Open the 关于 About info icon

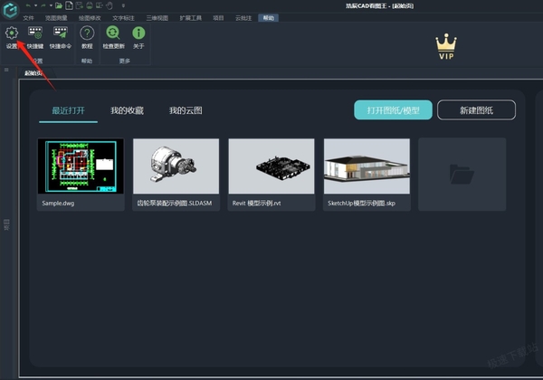tap(138, 33)
